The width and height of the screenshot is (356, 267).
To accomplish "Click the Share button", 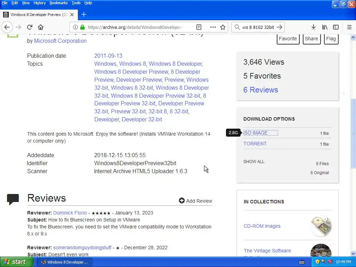I will 311,39.
